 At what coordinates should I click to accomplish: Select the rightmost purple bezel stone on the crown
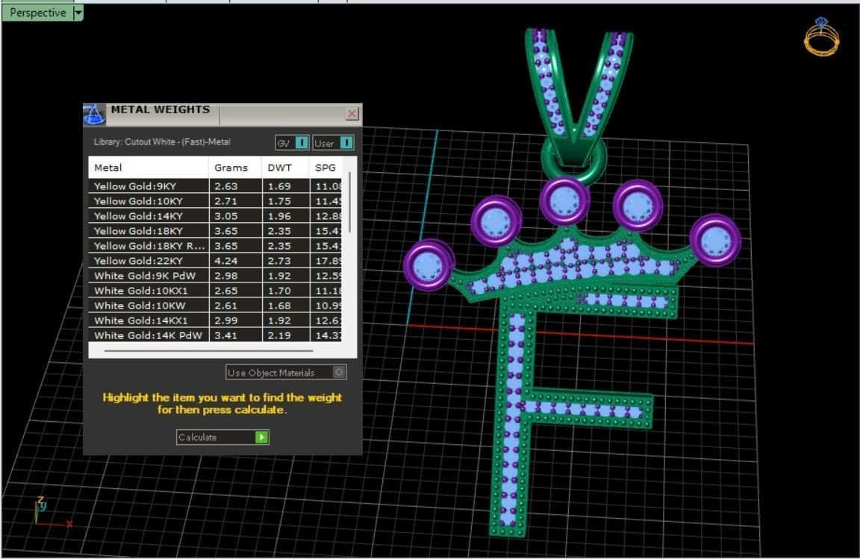point(715,240)
